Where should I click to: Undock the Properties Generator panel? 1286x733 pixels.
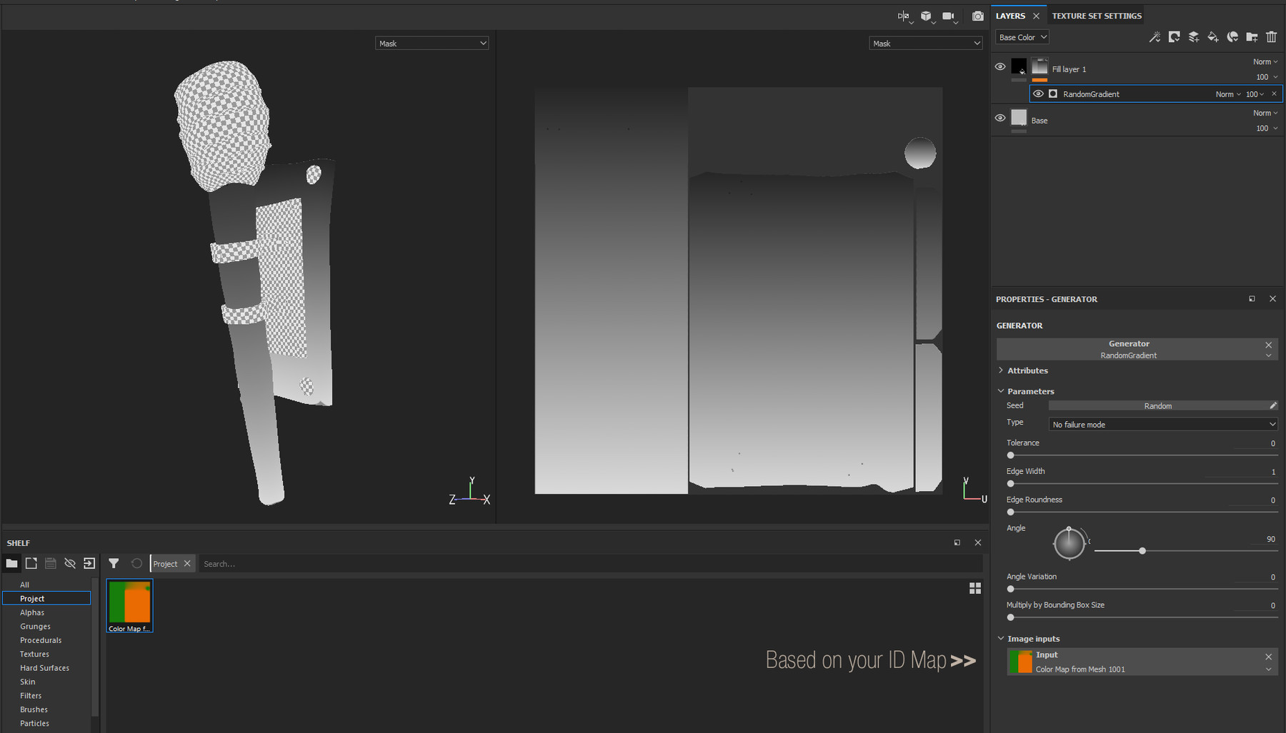coord(1252,299)
